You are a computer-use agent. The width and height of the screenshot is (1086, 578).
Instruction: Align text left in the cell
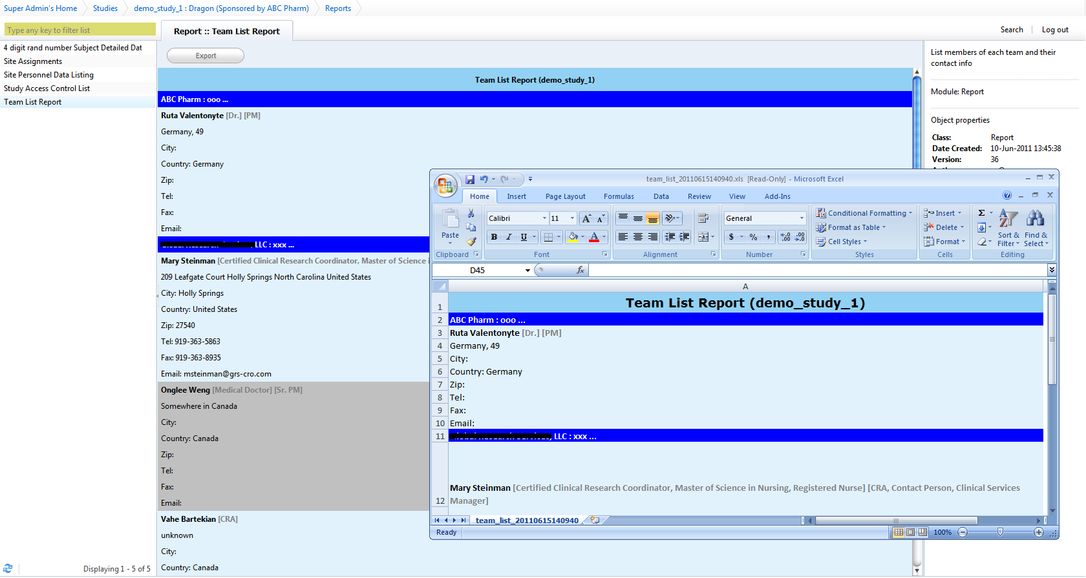tap(623, 237)
